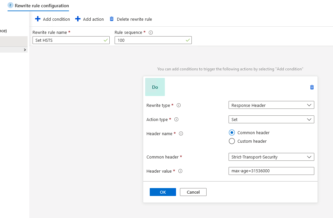The width and height of the screenshot is (333, 218).
Task: Click the Delete rewrite rule trash icon
Action: point(112,19)
